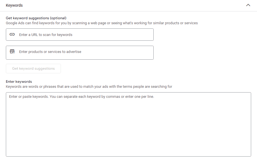Click the Google Ads keyword scanning description

[102, 23]
